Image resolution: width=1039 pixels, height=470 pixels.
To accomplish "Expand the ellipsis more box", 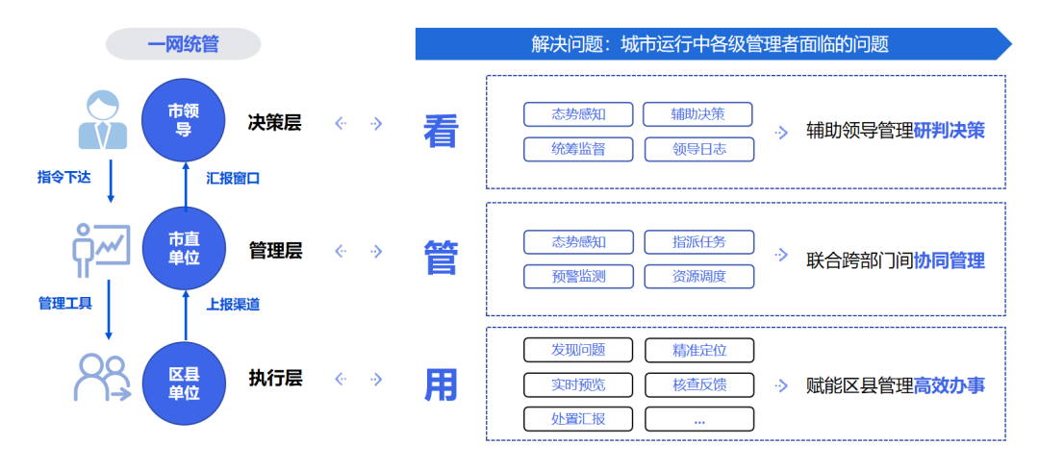I will pos(699,419).
